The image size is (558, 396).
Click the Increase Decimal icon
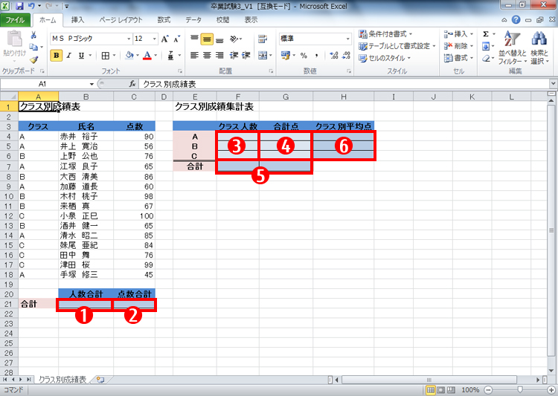pyautogui.click(x=334, y=56)
